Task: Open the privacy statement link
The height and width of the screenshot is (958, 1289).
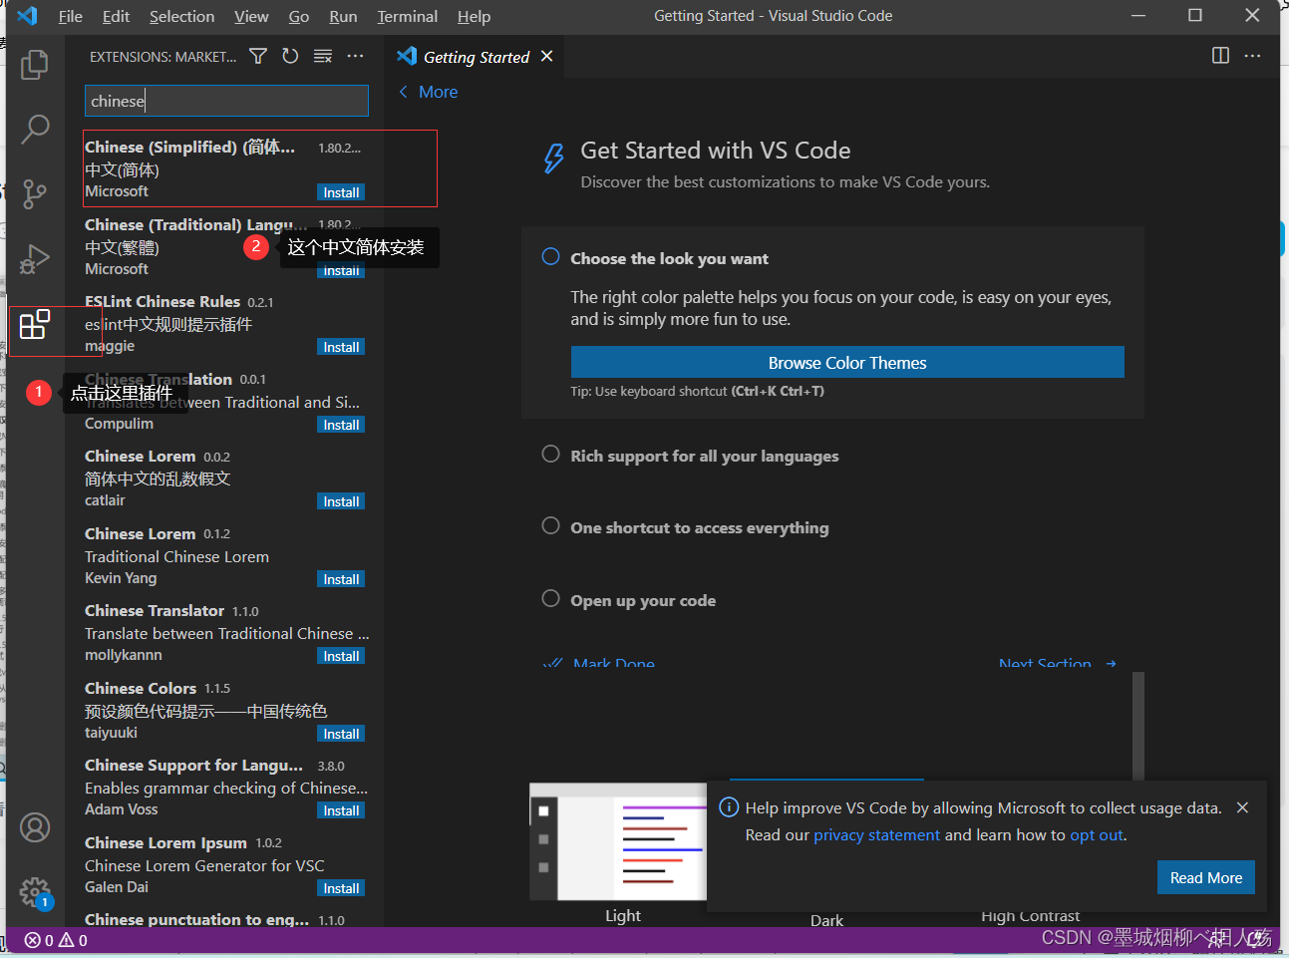Action: (876, 835)
